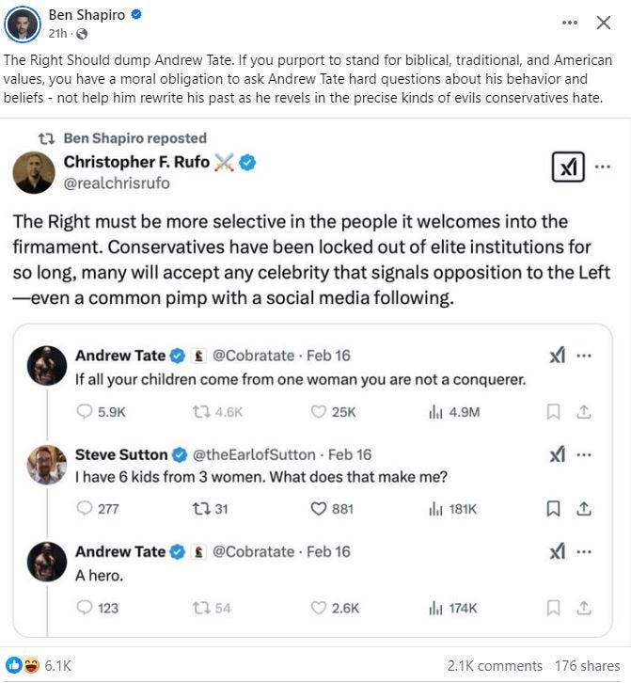The image size is (631, 683).
Task: Click the 21h post timestamp
Action: click(x=56, y=34)
